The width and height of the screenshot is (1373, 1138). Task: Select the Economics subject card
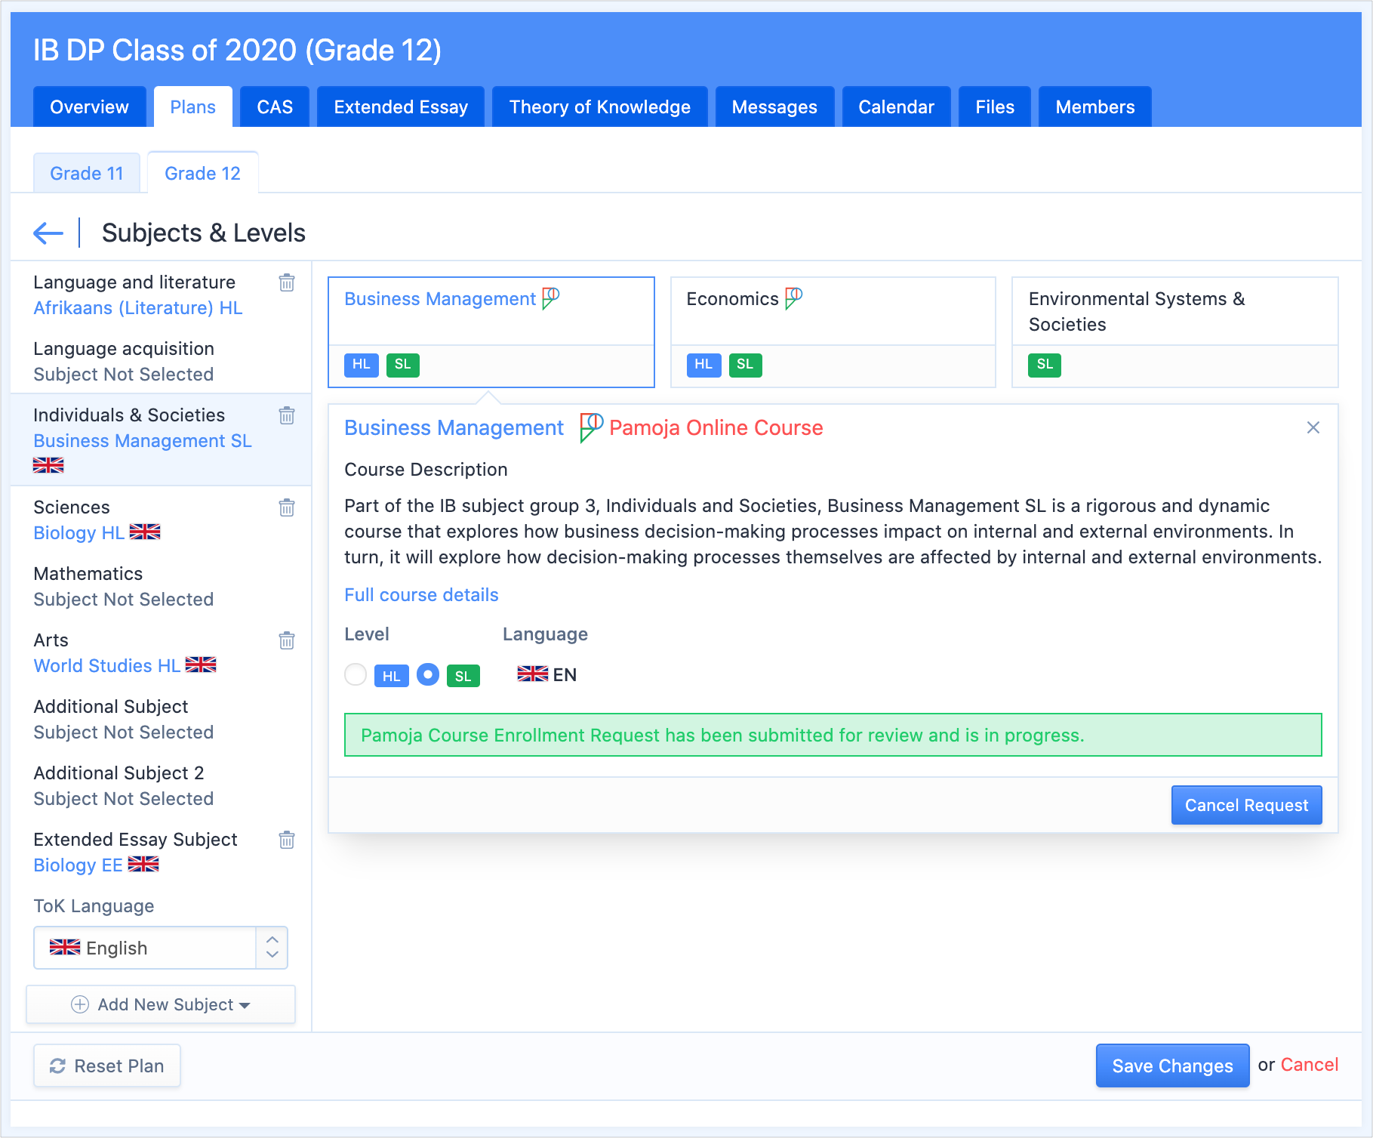833,311
